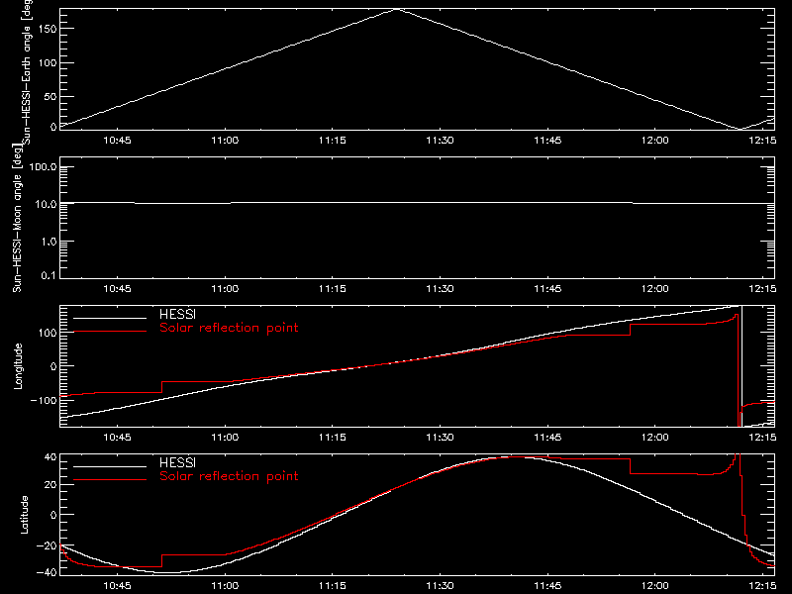Viewport: 792px width, 594px height.
Task: Click the peak of the Sun-HESSI-Earth angle curve
Action: click(x=398, y=9)
